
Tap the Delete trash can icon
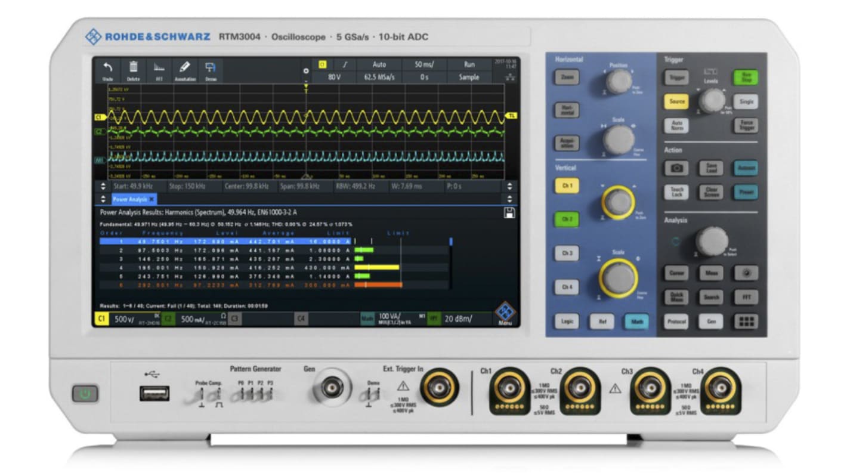coord(134,67)
